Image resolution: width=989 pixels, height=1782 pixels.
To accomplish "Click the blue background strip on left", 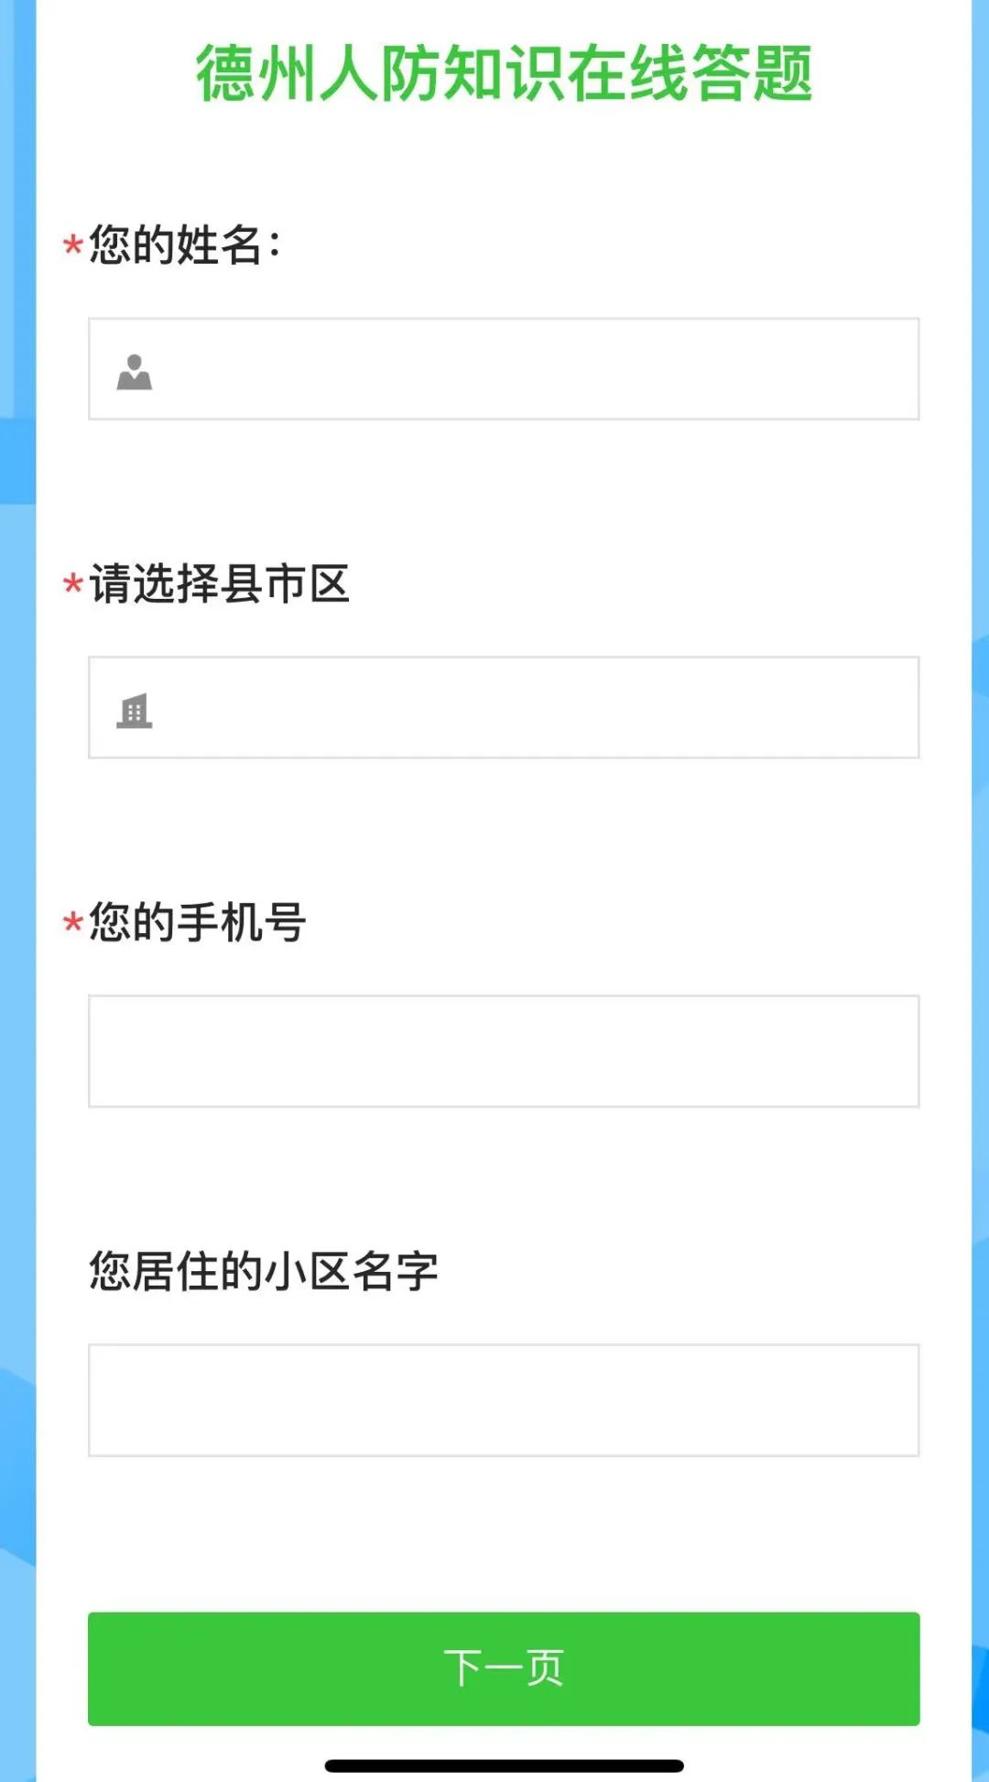I will (17, 891).
